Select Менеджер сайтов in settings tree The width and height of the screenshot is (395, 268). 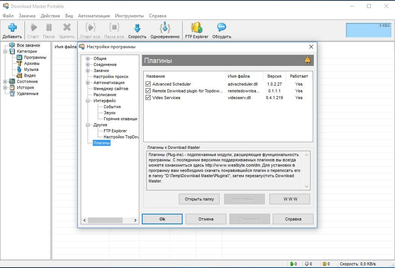pos(111,89)
